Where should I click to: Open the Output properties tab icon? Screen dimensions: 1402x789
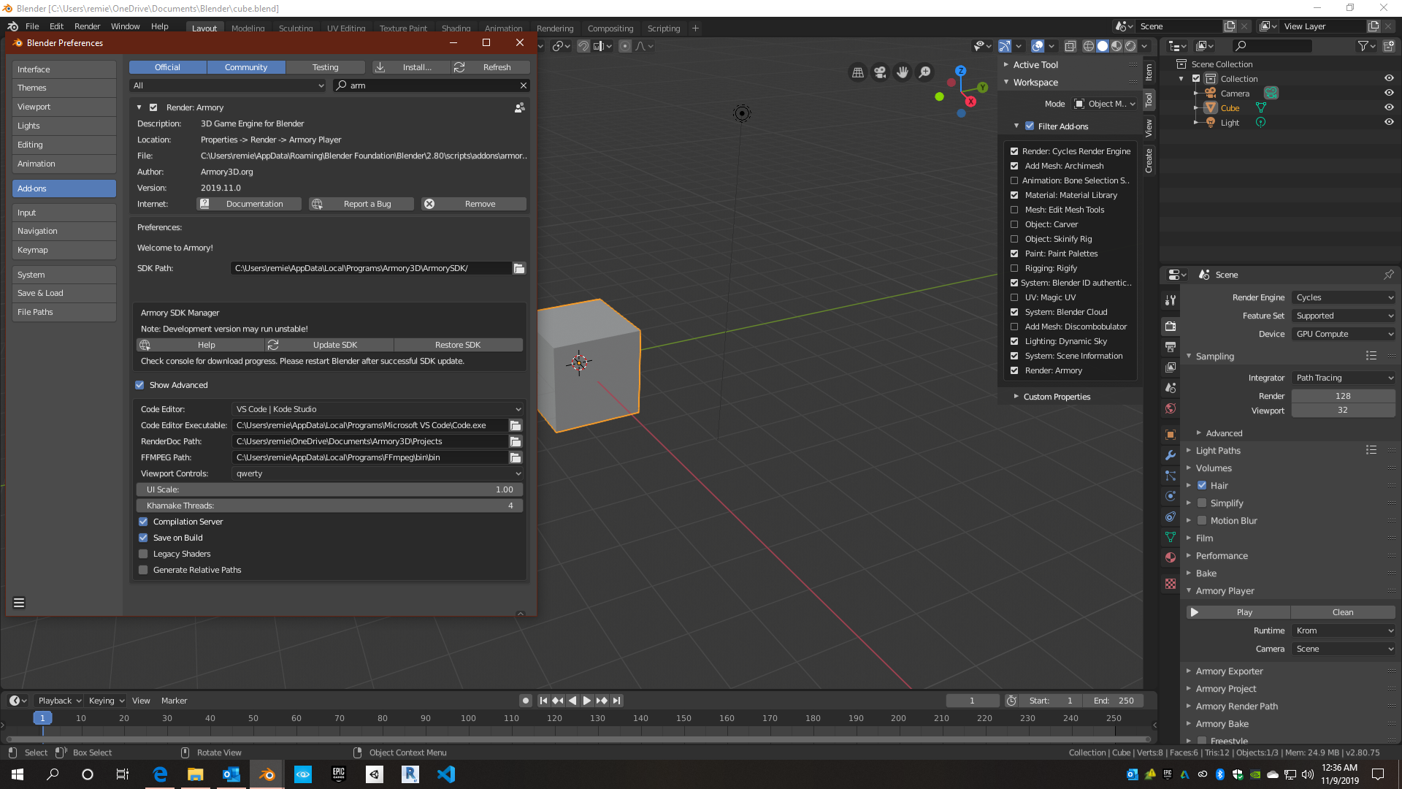(x=1171, y=347)
